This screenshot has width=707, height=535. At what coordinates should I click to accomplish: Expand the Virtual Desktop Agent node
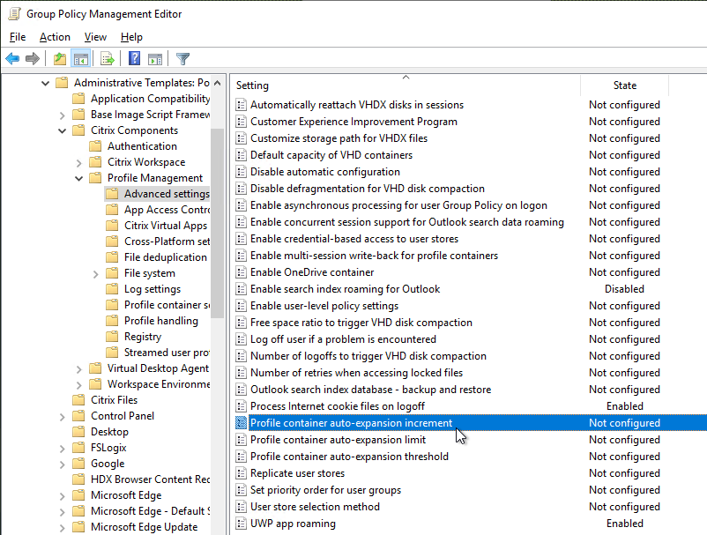(79, 369)
